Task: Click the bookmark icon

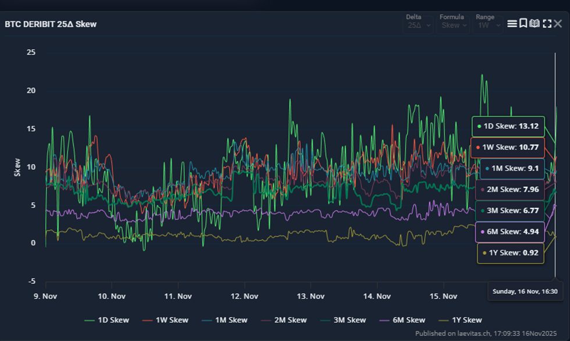Action: pos(523,23)
